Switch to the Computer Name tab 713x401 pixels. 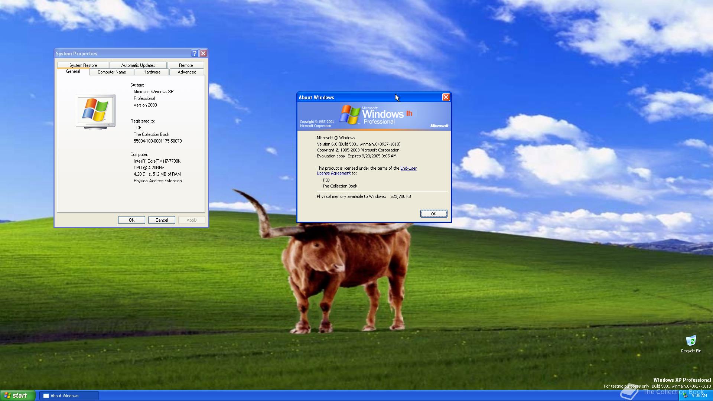[x=112, y=72]
